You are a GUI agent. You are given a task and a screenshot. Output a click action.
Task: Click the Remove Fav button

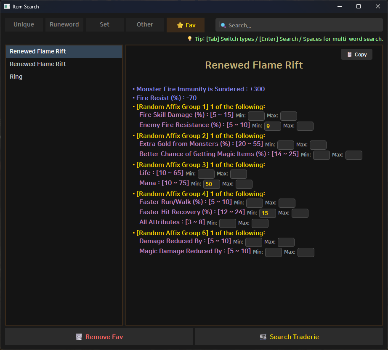tap(99, 337)
